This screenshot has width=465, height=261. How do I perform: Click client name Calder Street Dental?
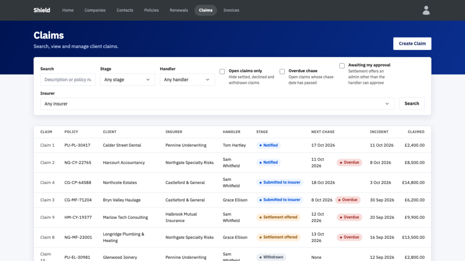(x=122, y=145)
